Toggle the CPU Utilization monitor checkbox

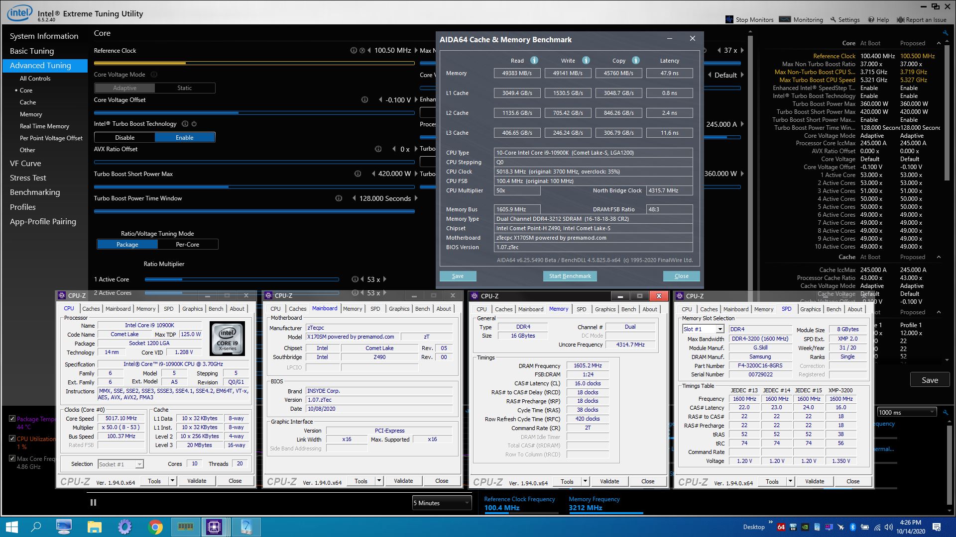pyautogui.click(x=12, y=438)
